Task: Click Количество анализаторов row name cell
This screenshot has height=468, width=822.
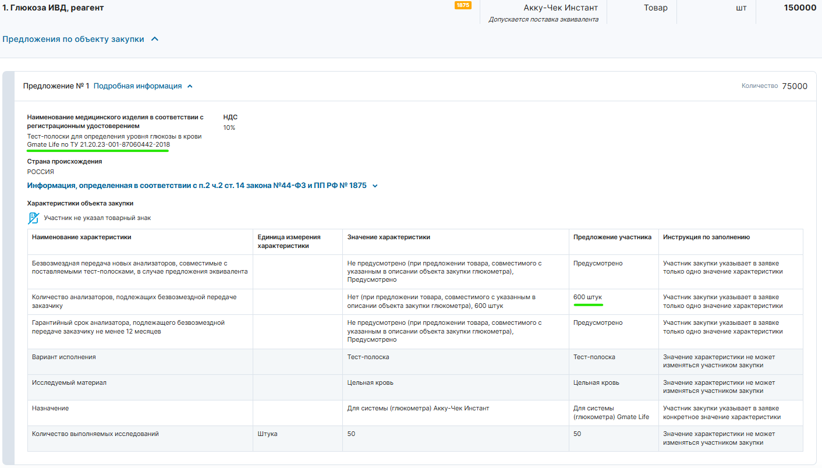Action: 140,302
